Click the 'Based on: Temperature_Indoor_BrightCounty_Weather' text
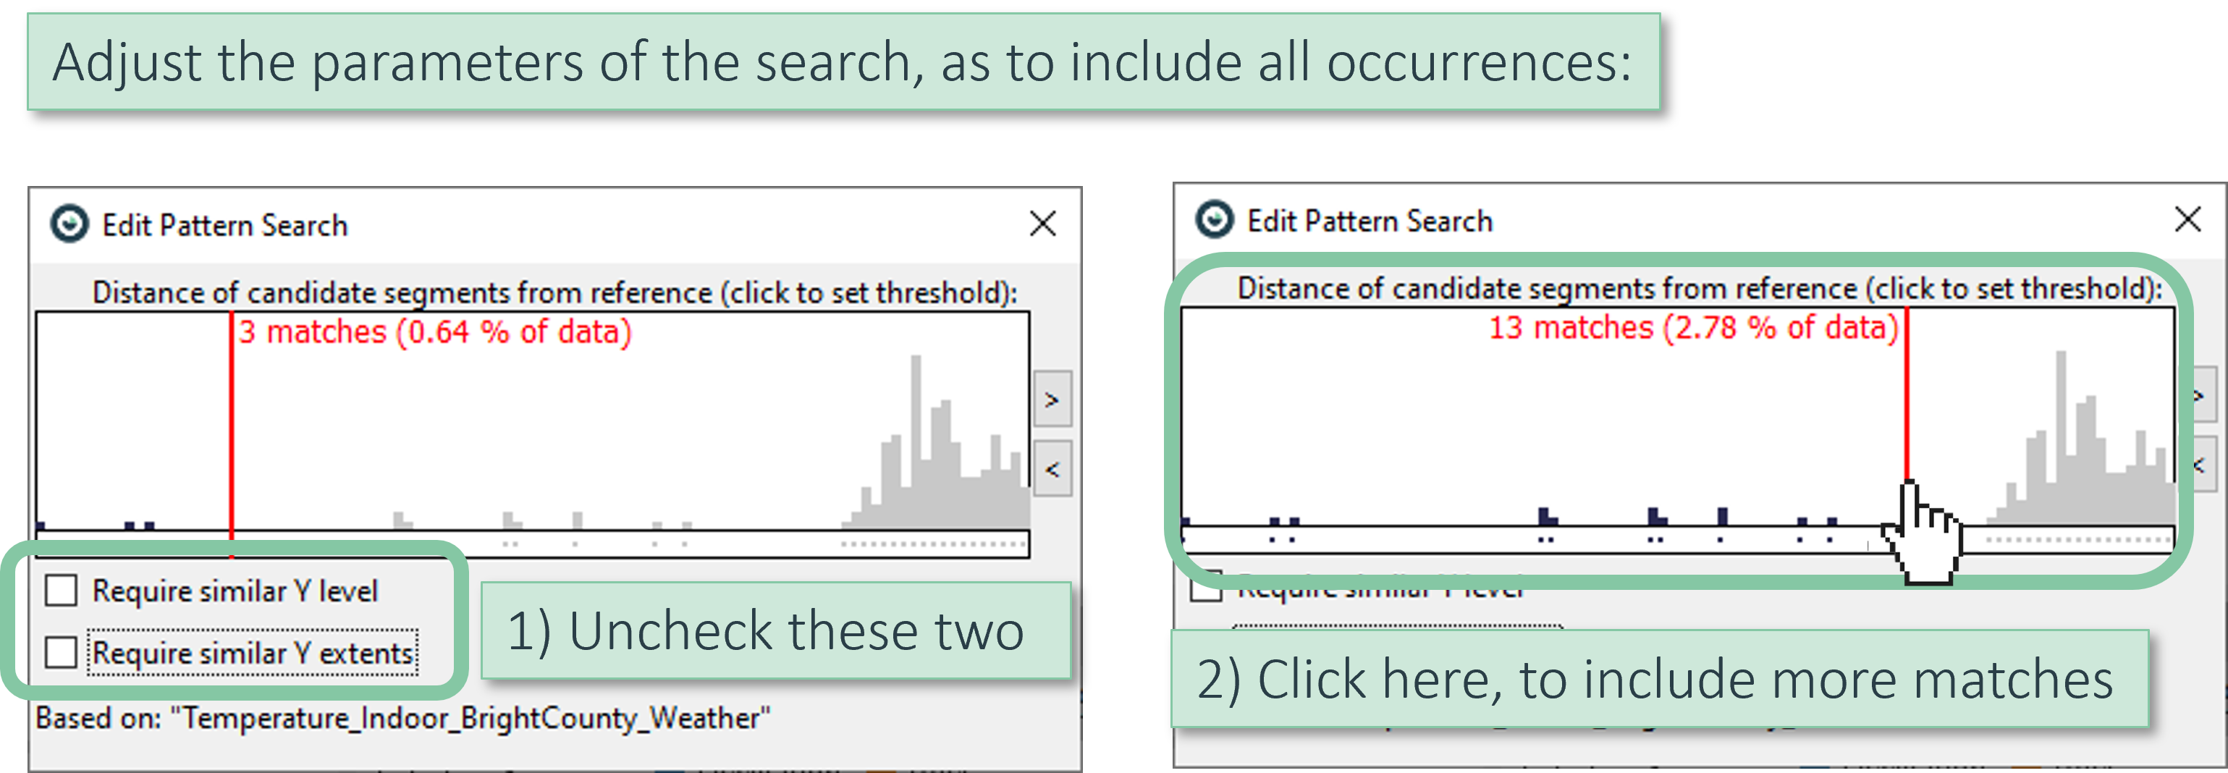 402,719
